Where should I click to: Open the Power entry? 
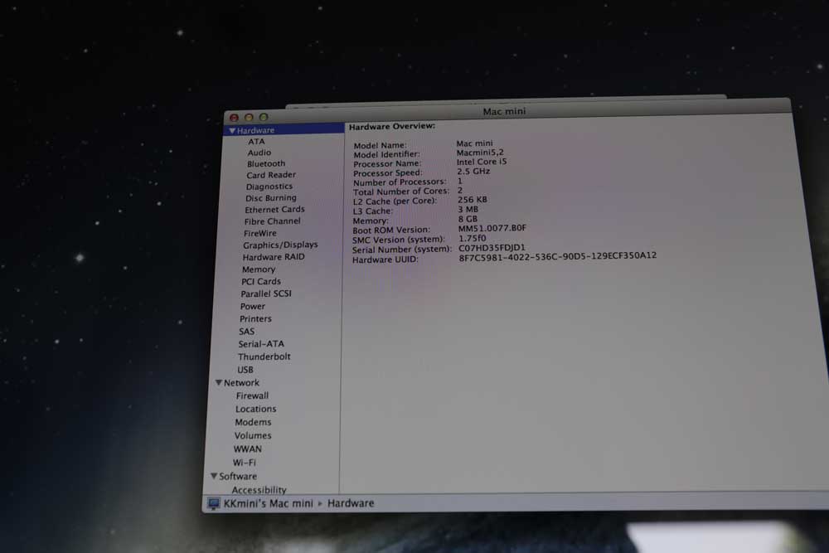[x=253, y=307]
